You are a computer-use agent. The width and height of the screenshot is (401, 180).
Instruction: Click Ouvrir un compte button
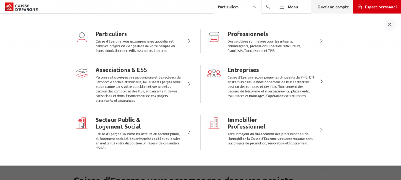(x=333, y=7)
